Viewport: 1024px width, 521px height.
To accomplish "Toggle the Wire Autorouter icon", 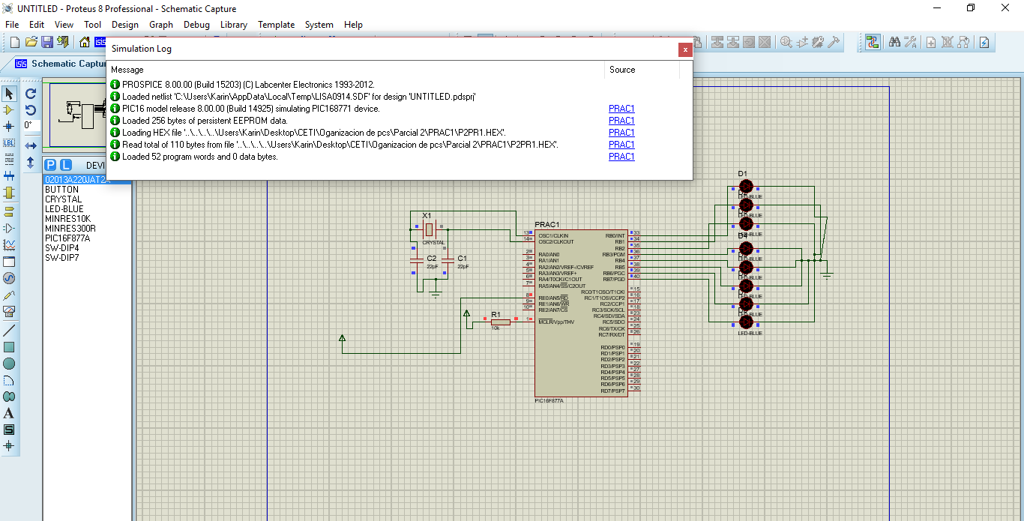I will click(873, 42).
